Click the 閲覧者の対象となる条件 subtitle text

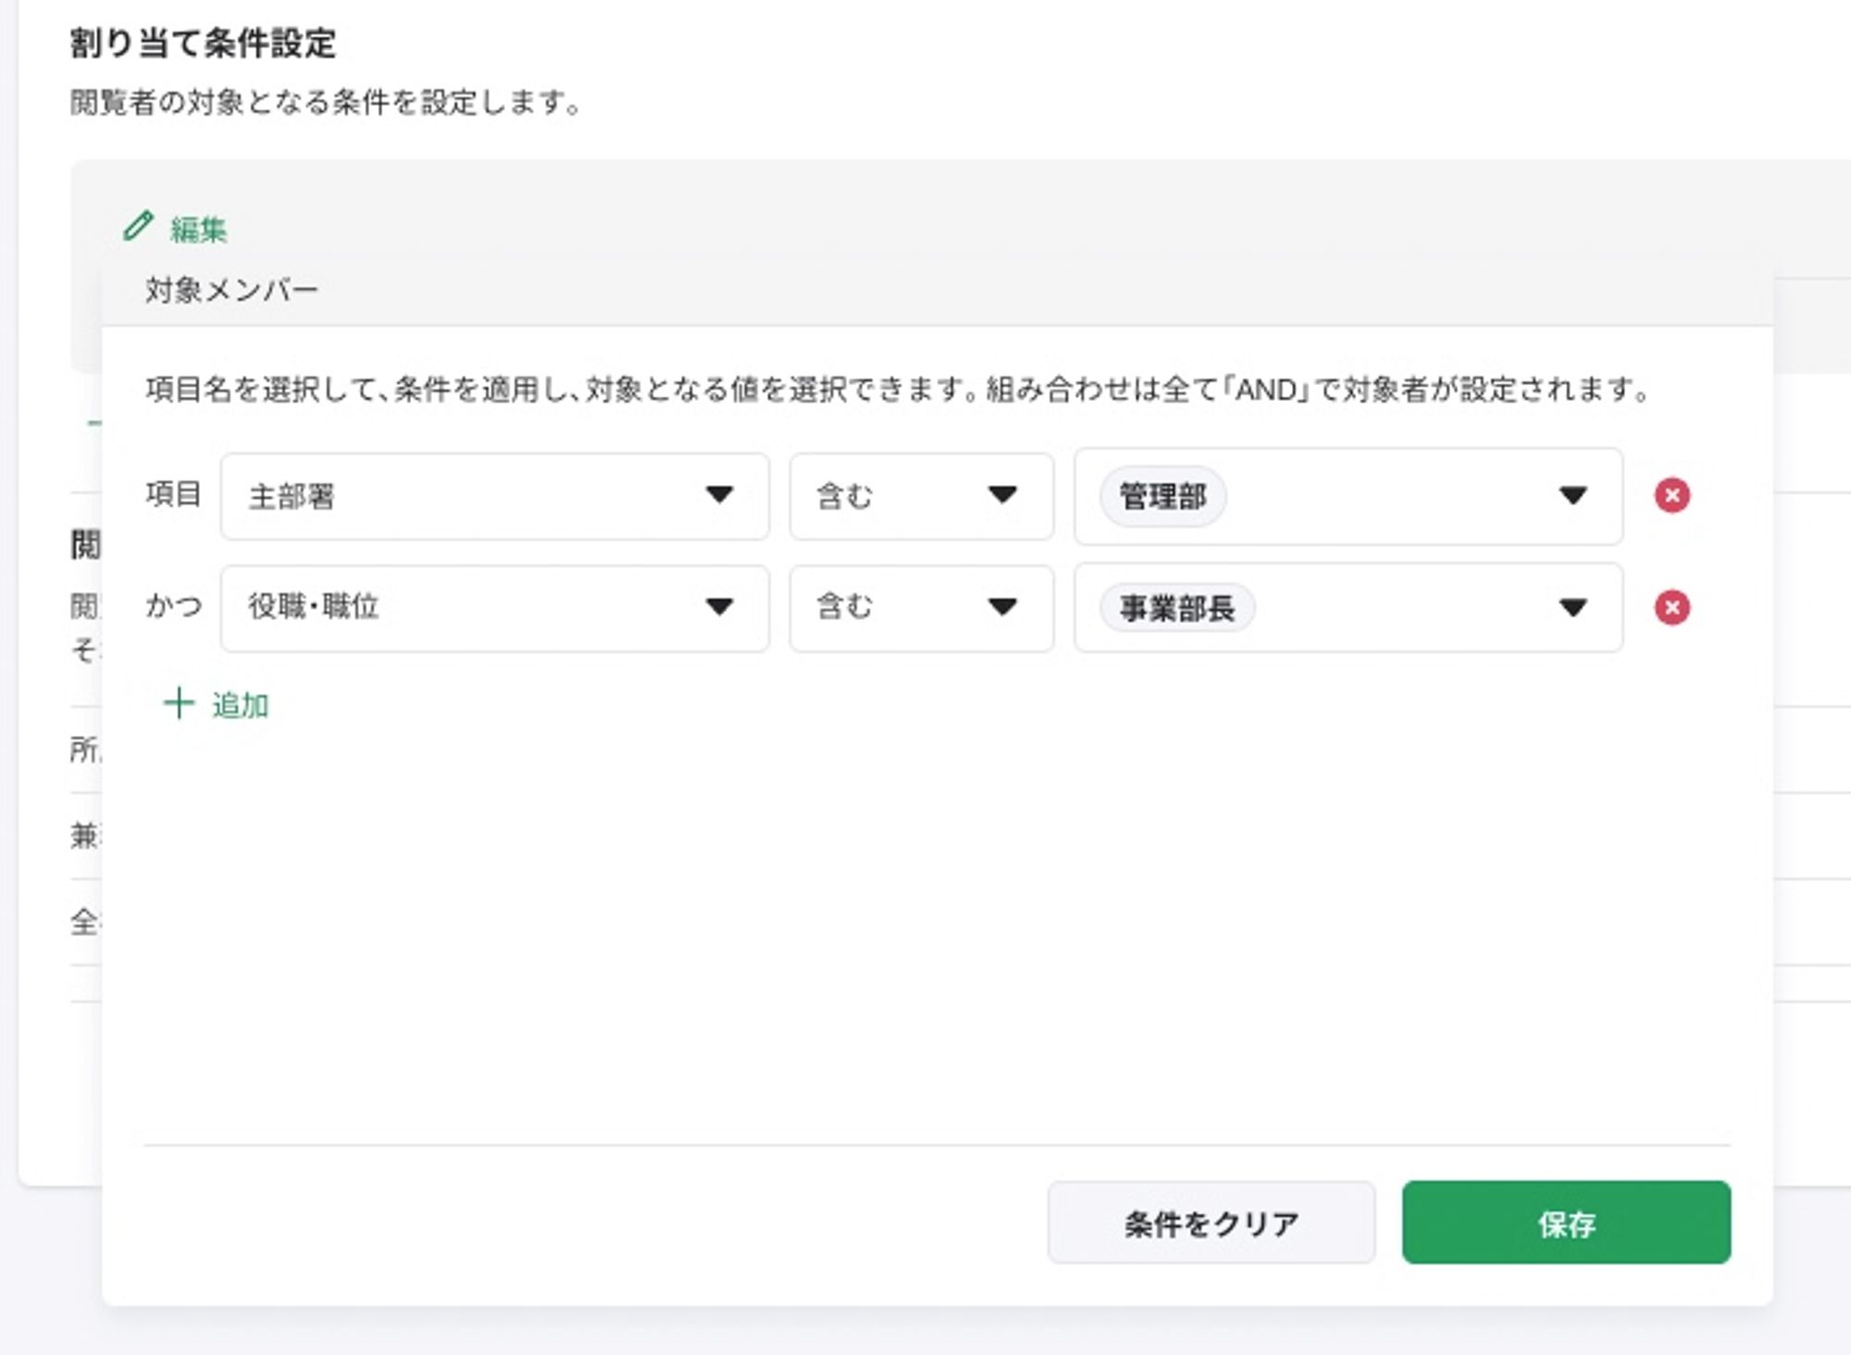coord(325,102)
